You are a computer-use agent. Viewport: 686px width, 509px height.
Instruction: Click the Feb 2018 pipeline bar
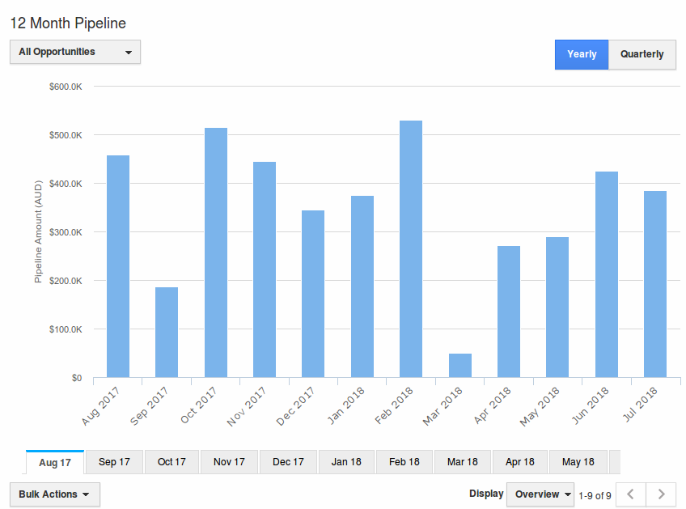click(x=411, y=249)
